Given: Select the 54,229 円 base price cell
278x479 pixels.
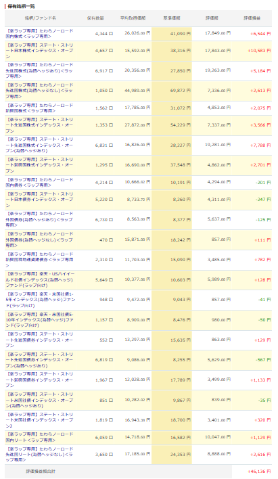Looking at the screenshot, I should click(x=181, y=125).
